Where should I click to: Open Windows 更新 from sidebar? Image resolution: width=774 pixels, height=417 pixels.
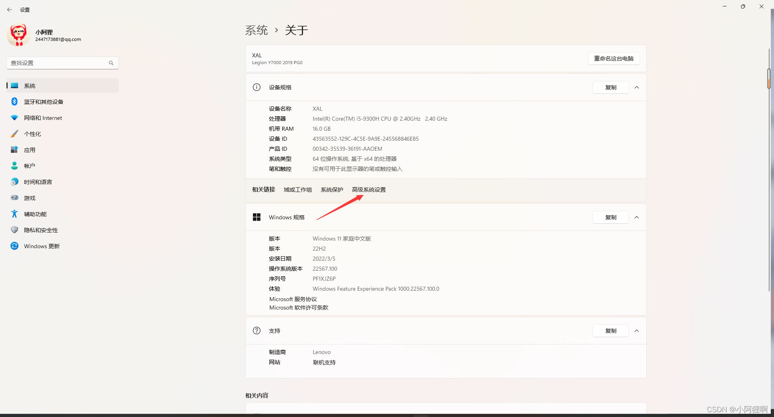tap(41, 246)
